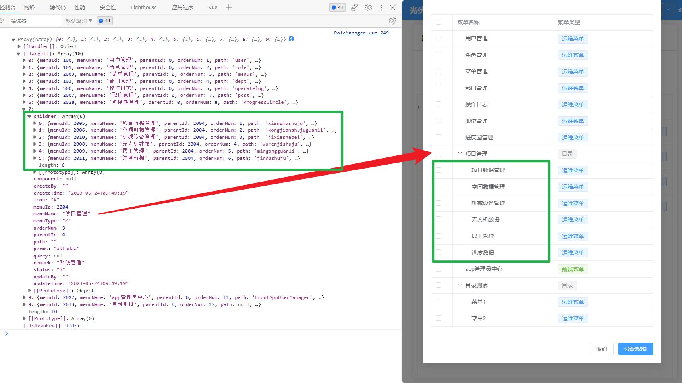682x383 pixels.
Task: Expand child item 0 项目数据管理 in console
Action: click(x=35, y=123)
